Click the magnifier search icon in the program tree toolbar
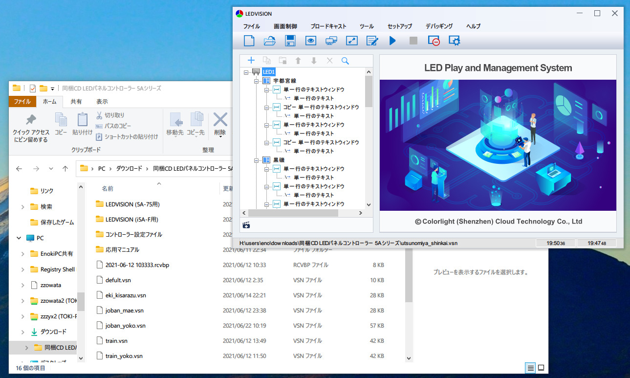This screenshot has width=630, height=378. (x=345, y=61)
